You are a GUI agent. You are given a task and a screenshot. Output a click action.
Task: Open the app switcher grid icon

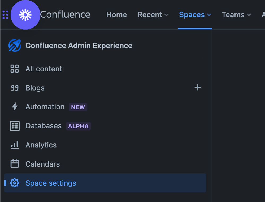click(5, 15)
